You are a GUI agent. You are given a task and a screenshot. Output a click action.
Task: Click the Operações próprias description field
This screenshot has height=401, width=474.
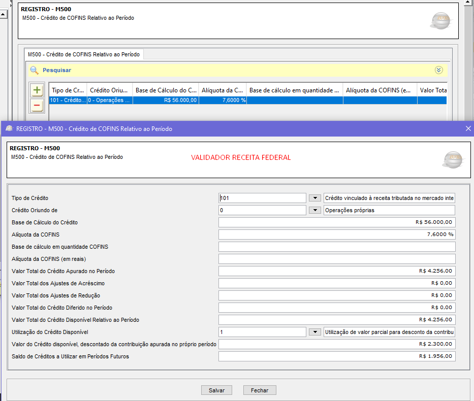(x=389, y=210)
